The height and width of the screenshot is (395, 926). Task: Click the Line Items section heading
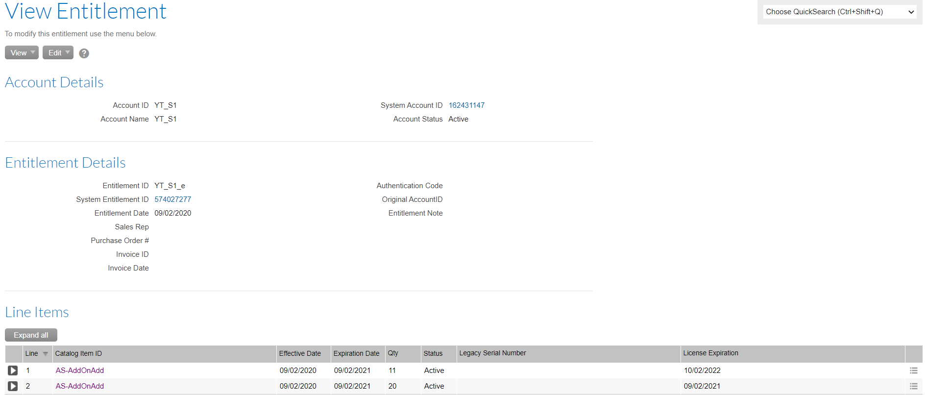pos(37,312)
